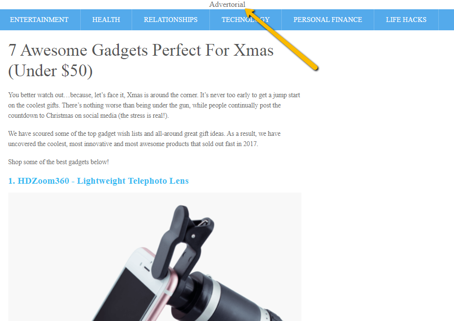The width and height of the screenshot is (454, 321).
Task: Open the HDZoom360 Lightweight Telephoto Lens link
Action: [x=98, y=181]
